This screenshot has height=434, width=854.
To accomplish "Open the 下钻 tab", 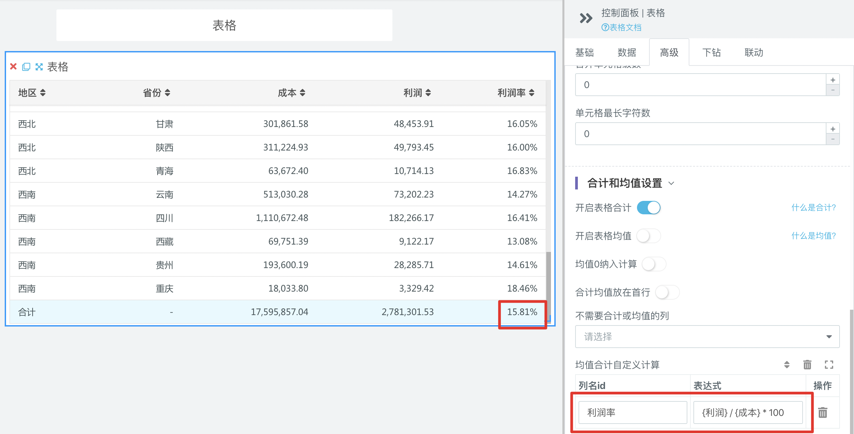I will pyautogui.click(x=711, y=52).
